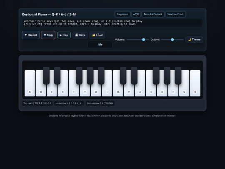Play the white key labeled O
The width and height of the screenshot is (225, 169).
point(118,91)
